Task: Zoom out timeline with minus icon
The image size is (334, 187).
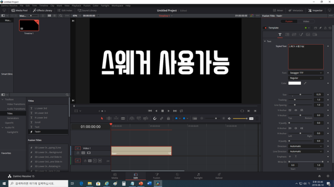Action: [202, 118]
